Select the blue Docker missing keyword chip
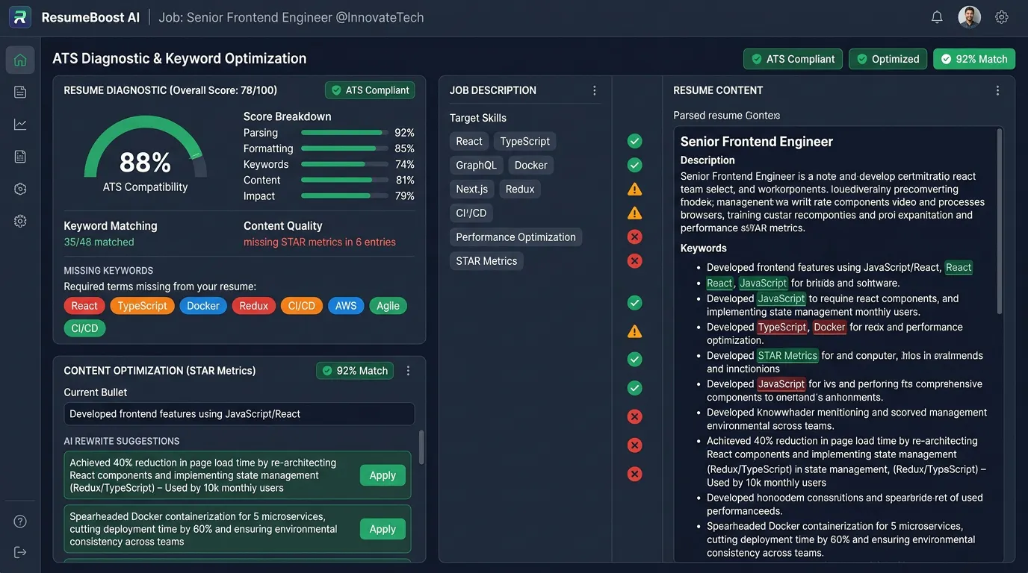 (203, 306)
